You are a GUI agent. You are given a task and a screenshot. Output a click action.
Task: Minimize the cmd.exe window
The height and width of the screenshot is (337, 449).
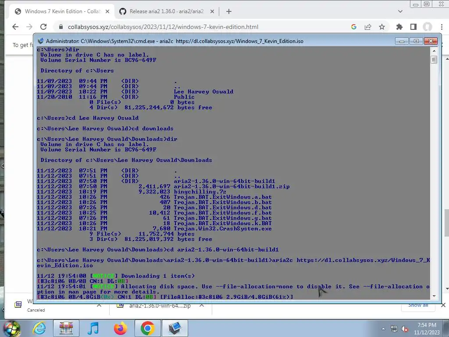tap(402, 41)
